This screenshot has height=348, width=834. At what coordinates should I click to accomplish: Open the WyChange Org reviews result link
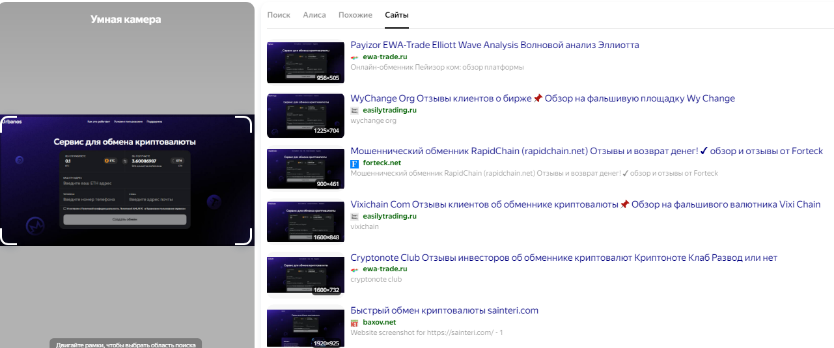[x=542, y=98]
